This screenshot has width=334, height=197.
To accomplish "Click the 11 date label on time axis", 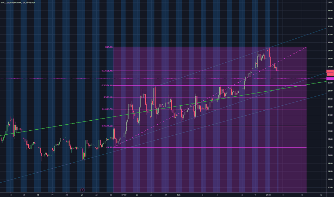I will point(282,195).
